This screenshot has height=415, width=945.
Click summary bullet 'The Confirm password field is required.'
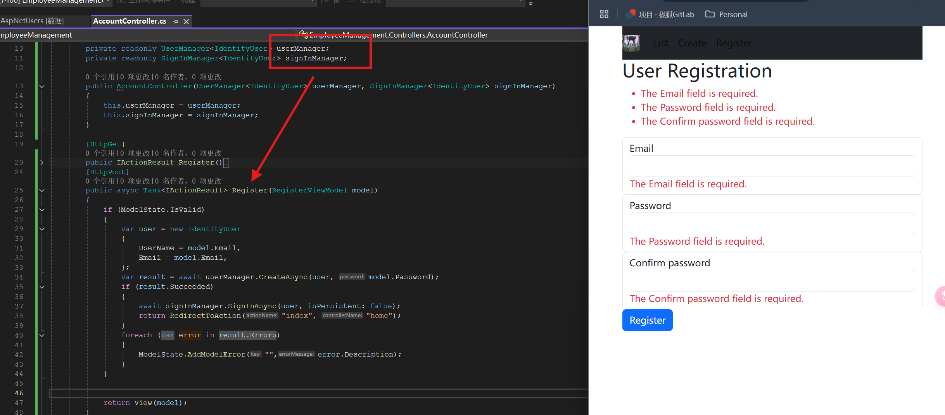[728, 122]
